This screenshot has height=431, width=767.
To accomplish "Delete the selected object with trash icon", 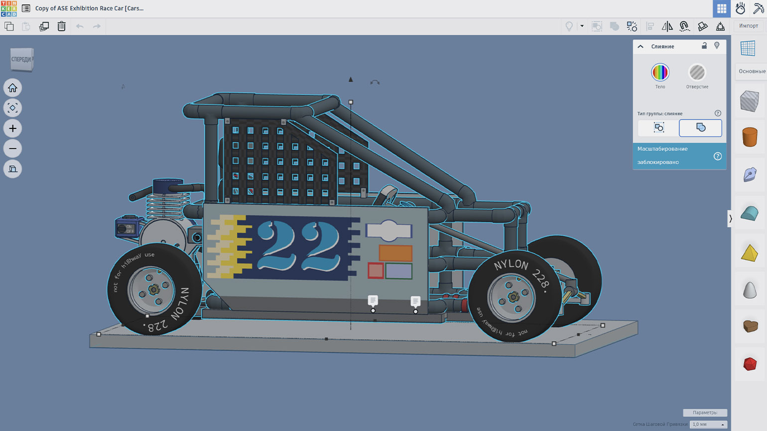I will (x=61, y=26).
